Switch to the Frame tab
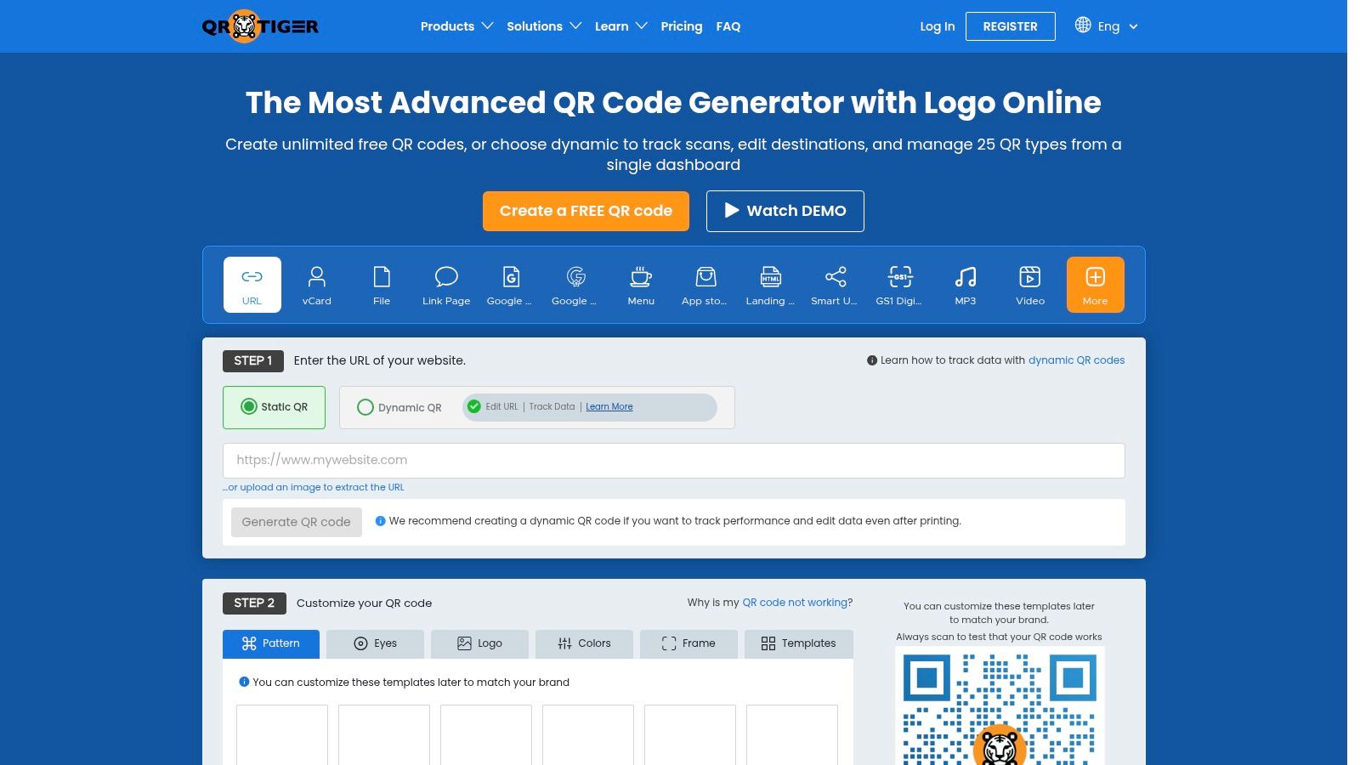This screenshot has width=1360, height=765. pyautogui.click(x=688, y=643)
